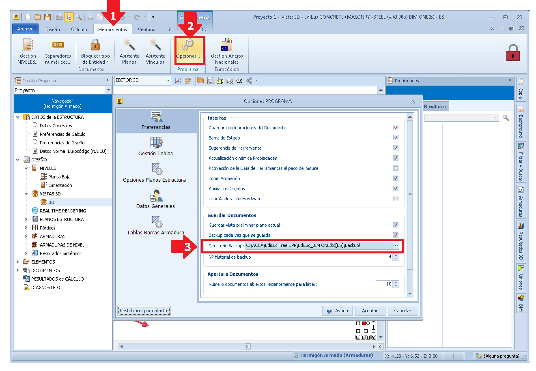Viewport: 536px width, 371px height.
Task: Expand PLANOS ESTRUCTURA tree node
Action: point(26,219)
